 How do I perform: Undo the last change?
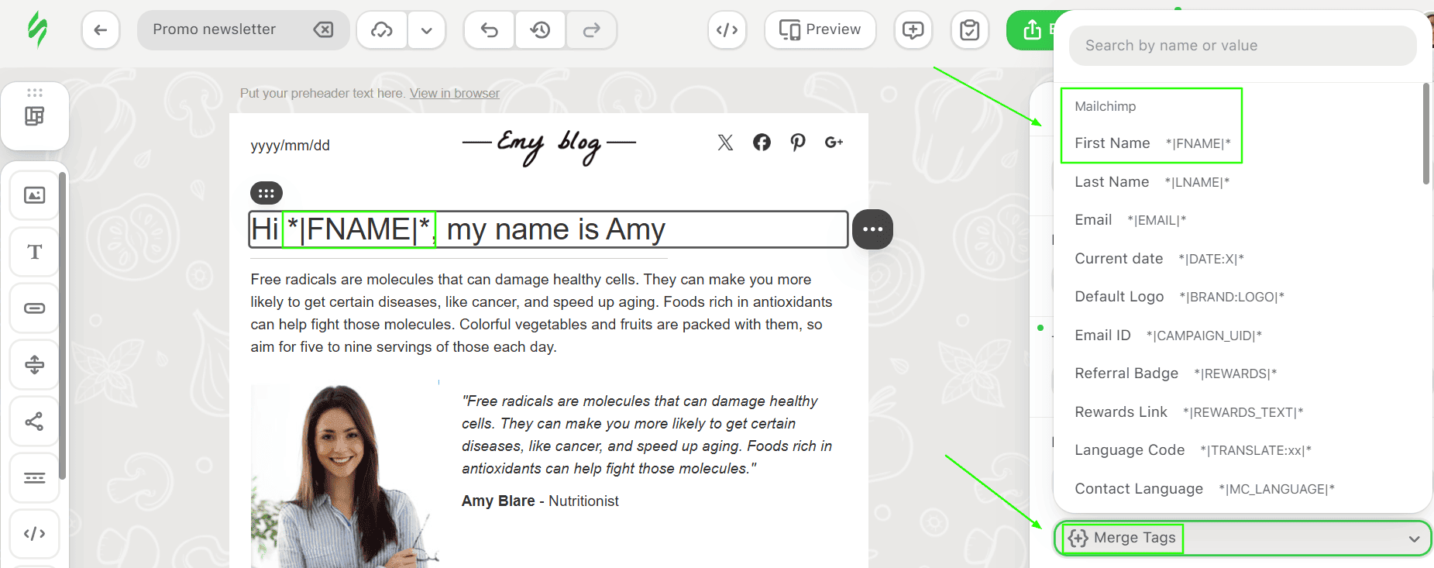(489, 30)
